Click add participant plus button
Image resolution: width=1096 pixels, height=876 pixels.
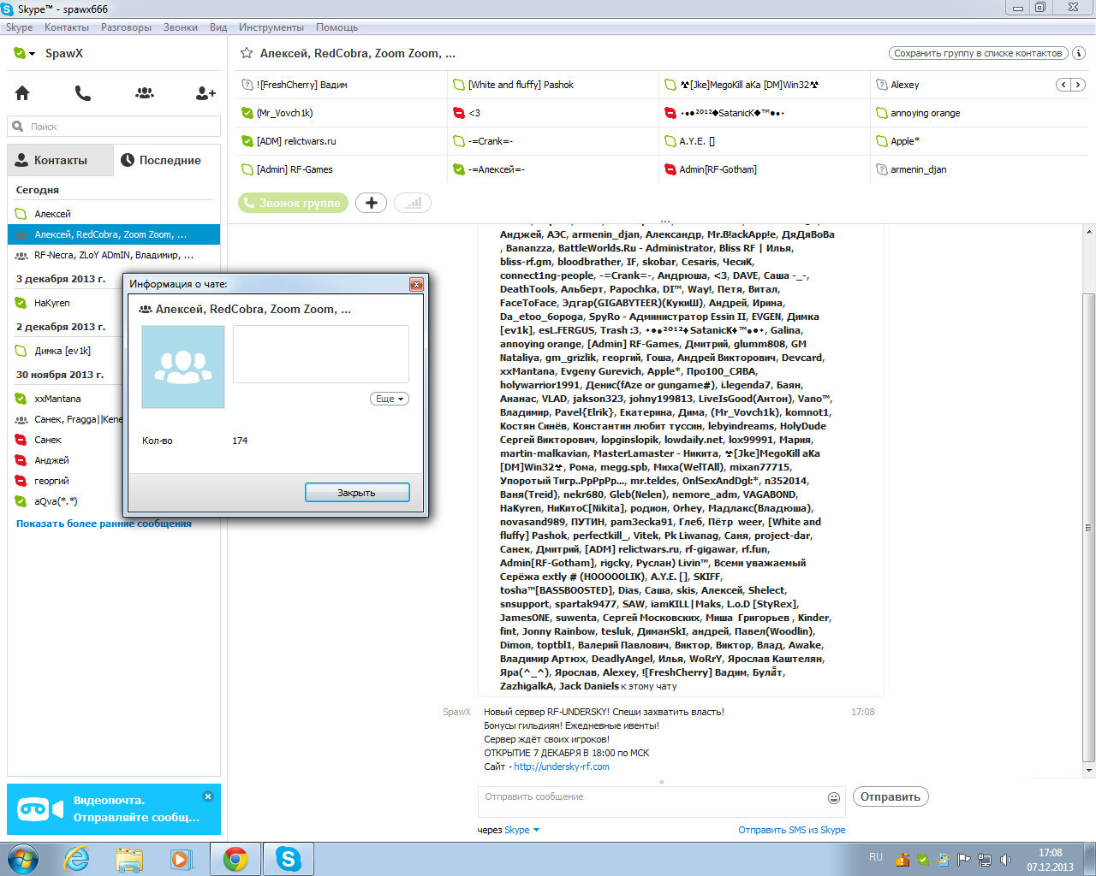(x=371, y=203)
